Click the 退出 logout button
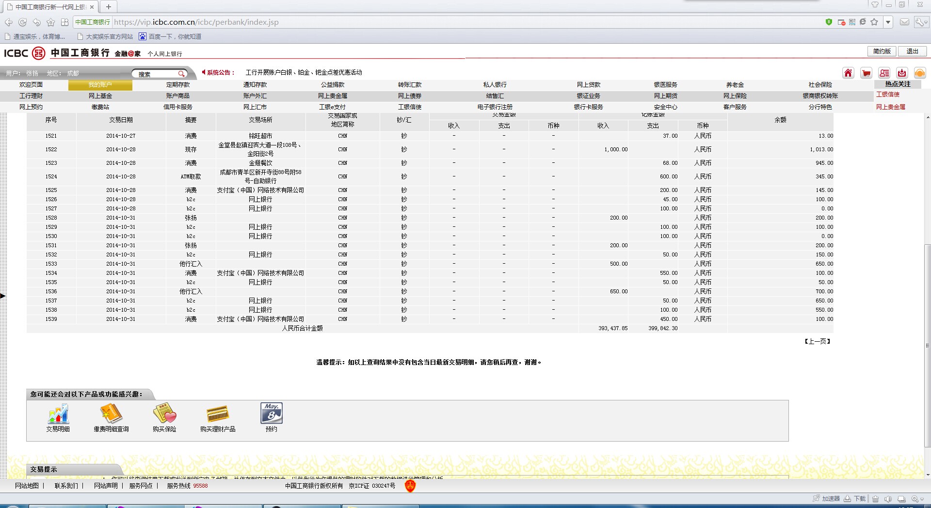The height and width of the screenshot is (508, 931). pos(912,51)
